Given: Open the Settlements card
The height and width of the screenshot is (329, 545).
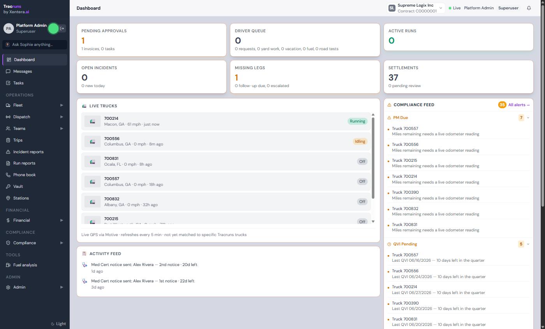Looking at the screenshot, I should point(459,77).
